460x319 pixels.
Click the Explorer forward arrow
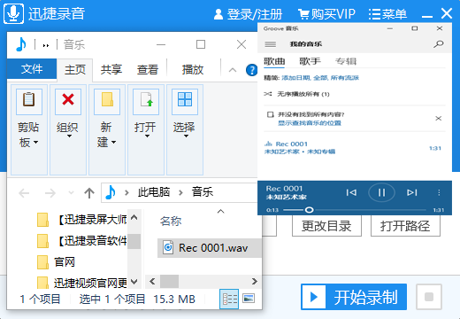50,193
